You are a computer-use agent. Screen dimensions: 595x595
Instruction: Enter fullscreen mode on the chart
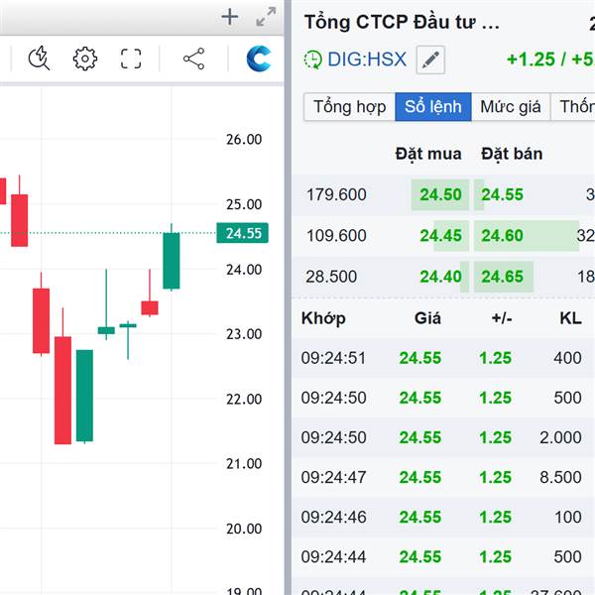tap(131, 59)
